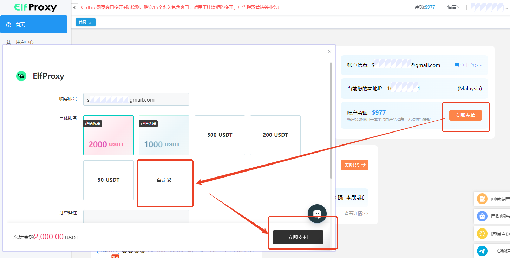
Task: Select the 2000 USDT recharge option
Action: (109, 135)
